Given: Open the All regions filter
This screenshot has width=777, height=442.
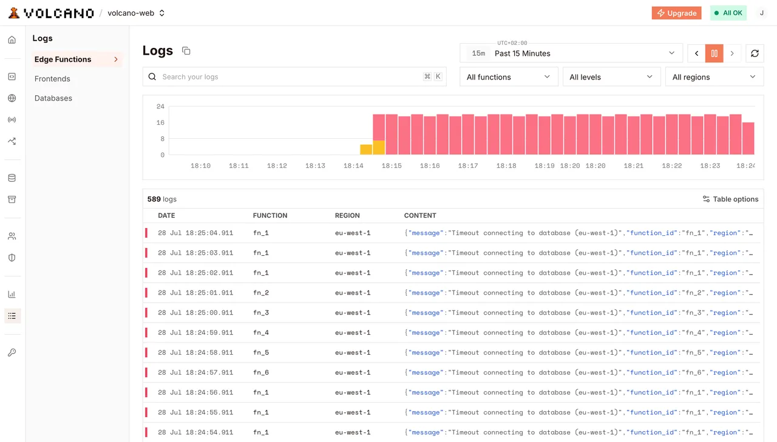Looking at the screenshot, I should click(x=714, y=77).
